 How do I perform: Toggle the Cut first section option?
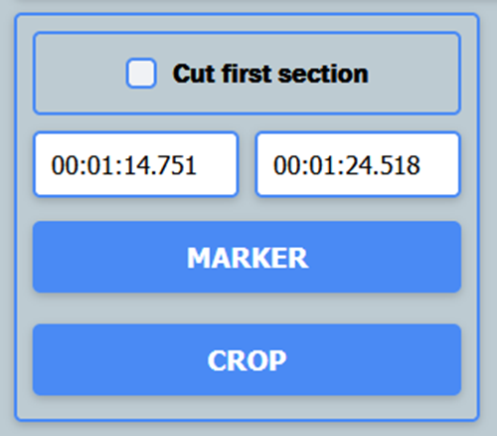141,74
